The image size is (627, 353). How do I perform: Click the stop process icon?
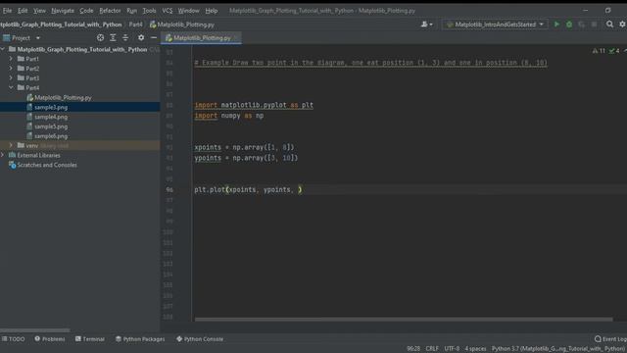point(595,25)
